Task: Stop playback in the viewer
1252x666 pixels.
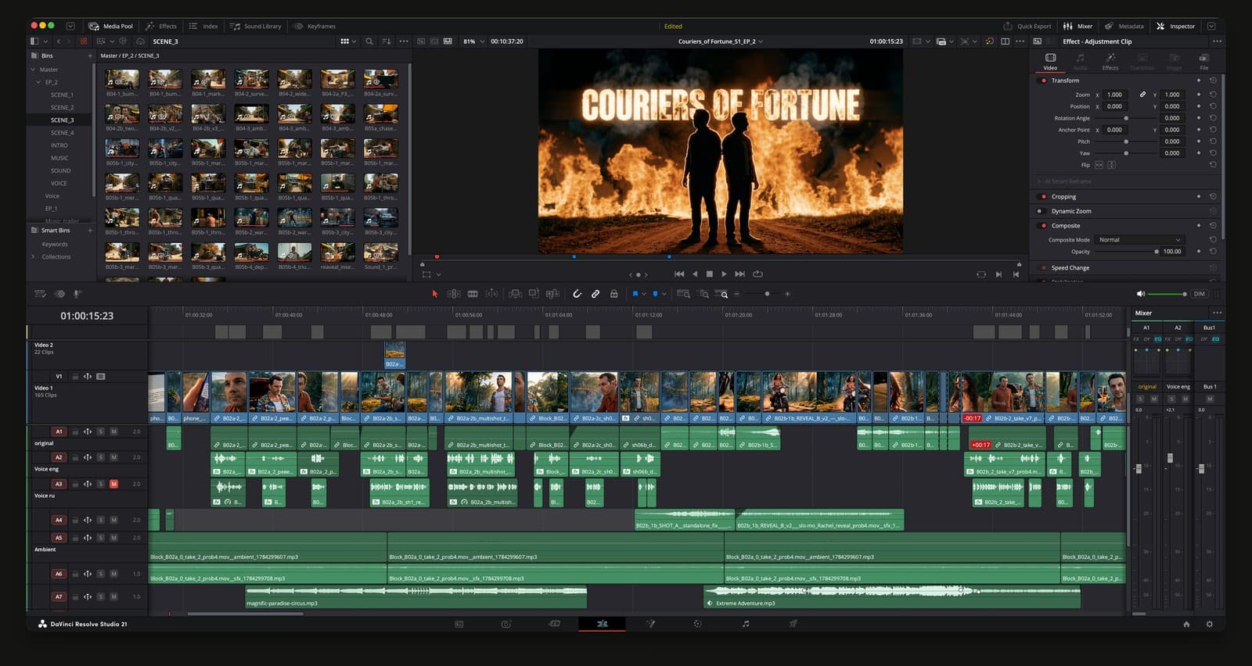Action: tap(710, 274)
